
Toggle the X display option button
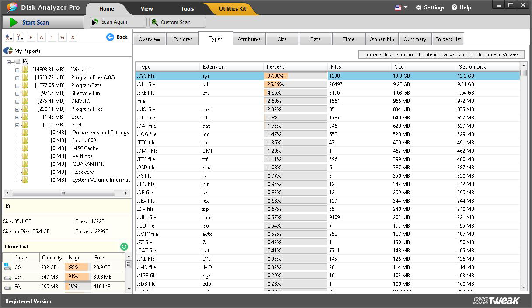click(x=73, y=38)
